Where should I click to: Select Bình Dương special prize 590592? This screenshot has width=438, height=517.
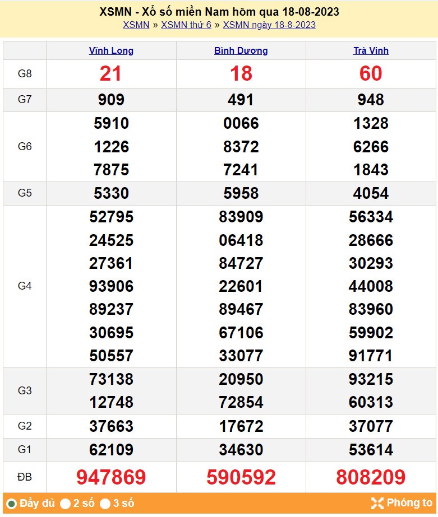coord(241,477)
